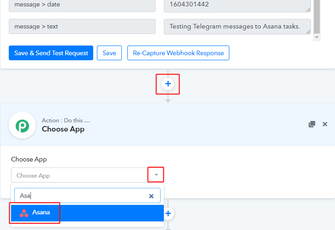Click the message > date label field

(82, 5)
